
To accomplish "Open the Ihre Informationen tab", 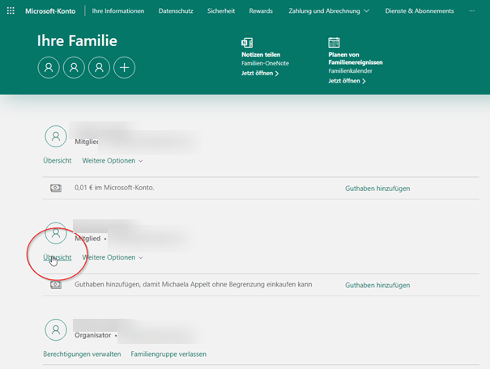I will click(118, 11).
